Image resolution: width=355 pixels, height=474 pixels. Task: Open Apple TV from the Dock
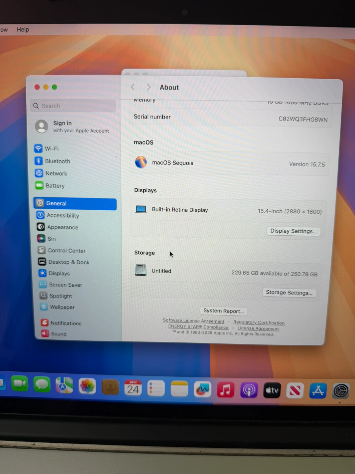tap(272, 390)
